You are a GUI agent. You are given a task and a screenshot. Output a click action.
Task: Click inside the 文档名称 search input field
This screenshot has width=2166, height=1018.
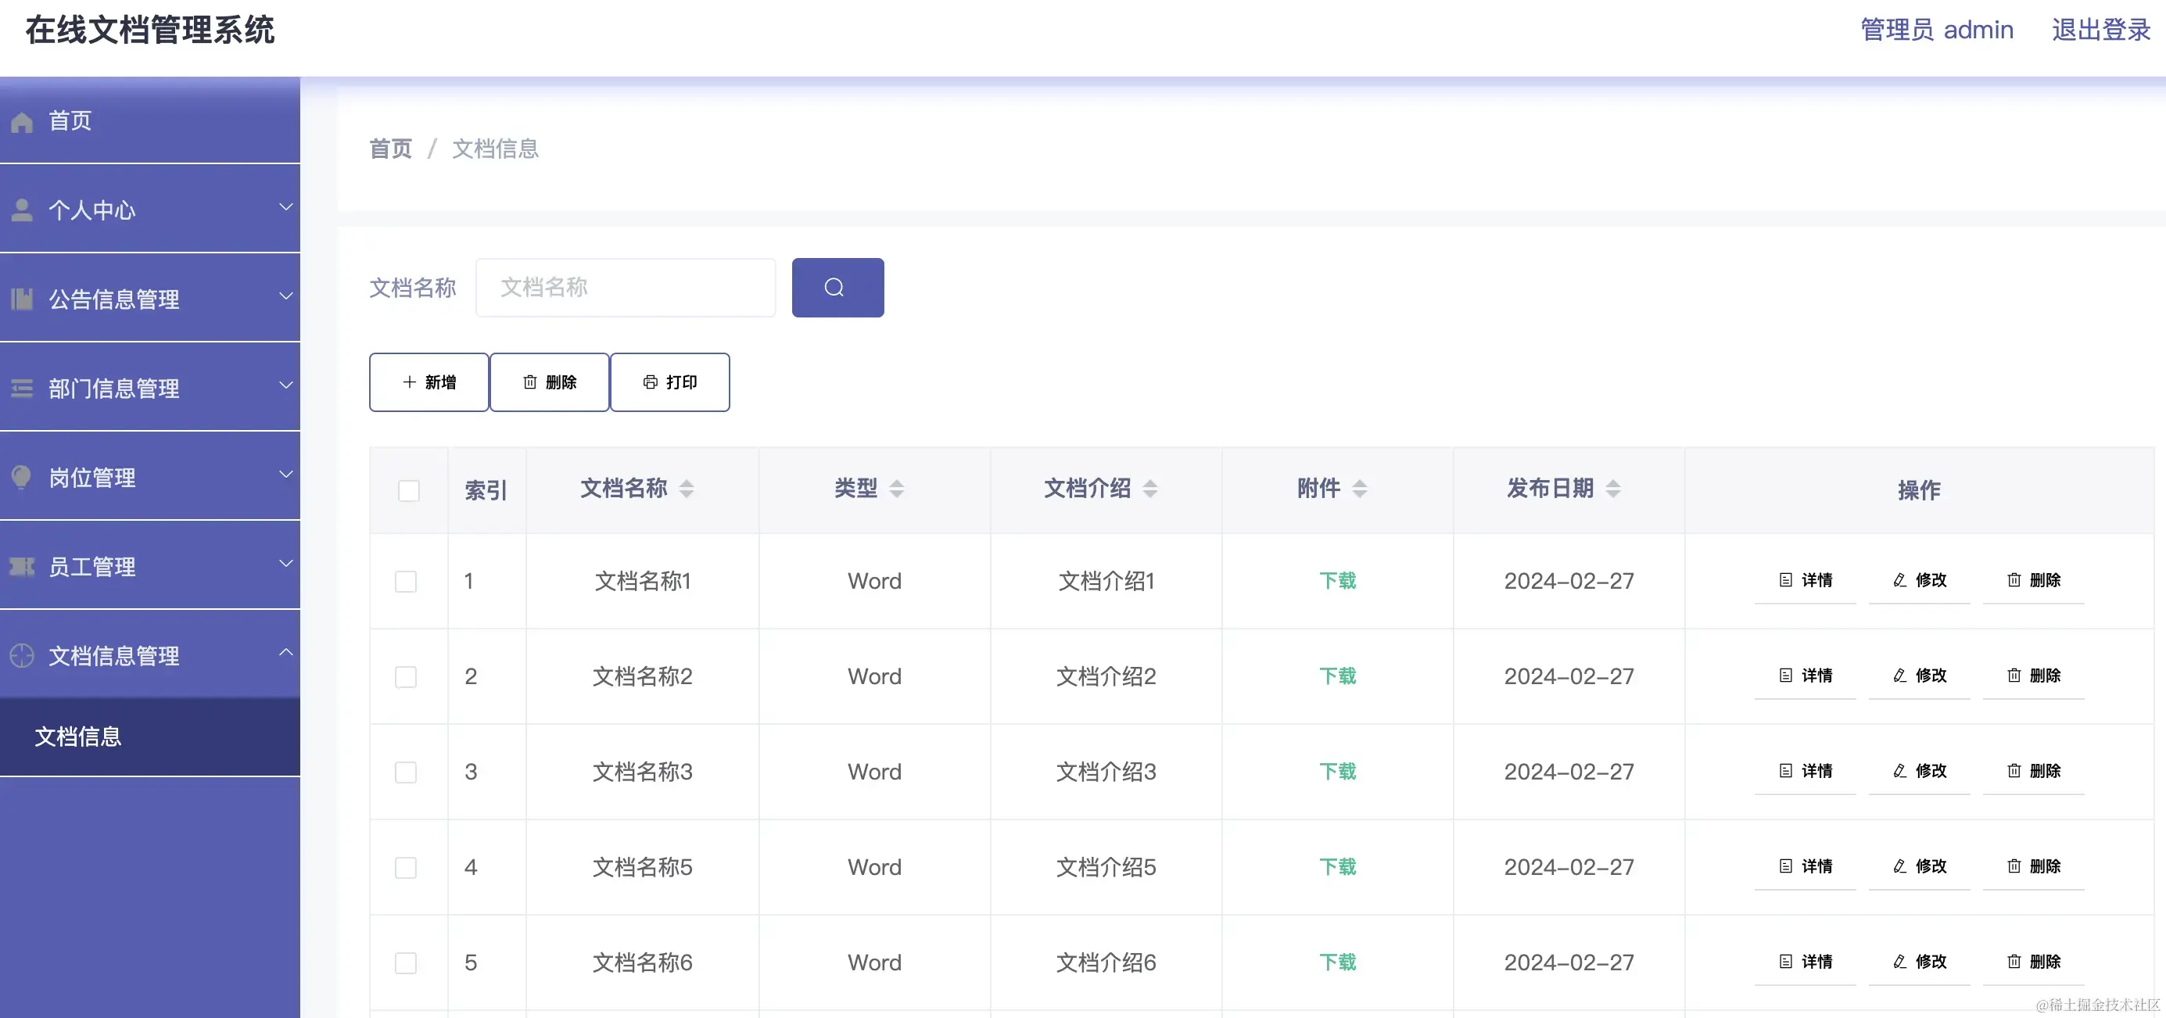pyautogui.click(x=626, y=287)
